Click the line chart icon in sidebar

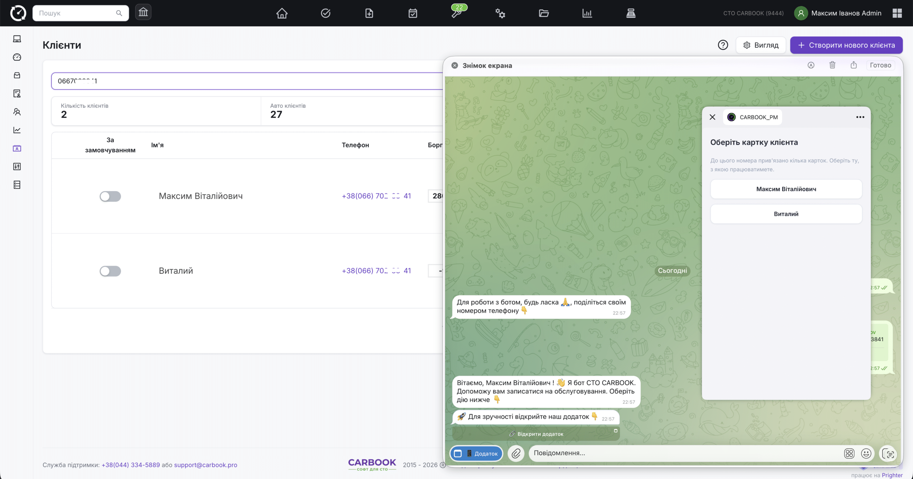coord(17,130)
